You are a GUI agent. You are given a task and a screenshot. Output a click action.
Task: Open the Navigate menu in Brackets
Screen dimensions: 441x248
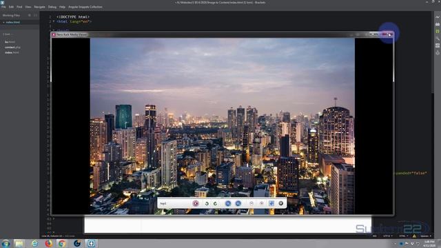[40, 7]
